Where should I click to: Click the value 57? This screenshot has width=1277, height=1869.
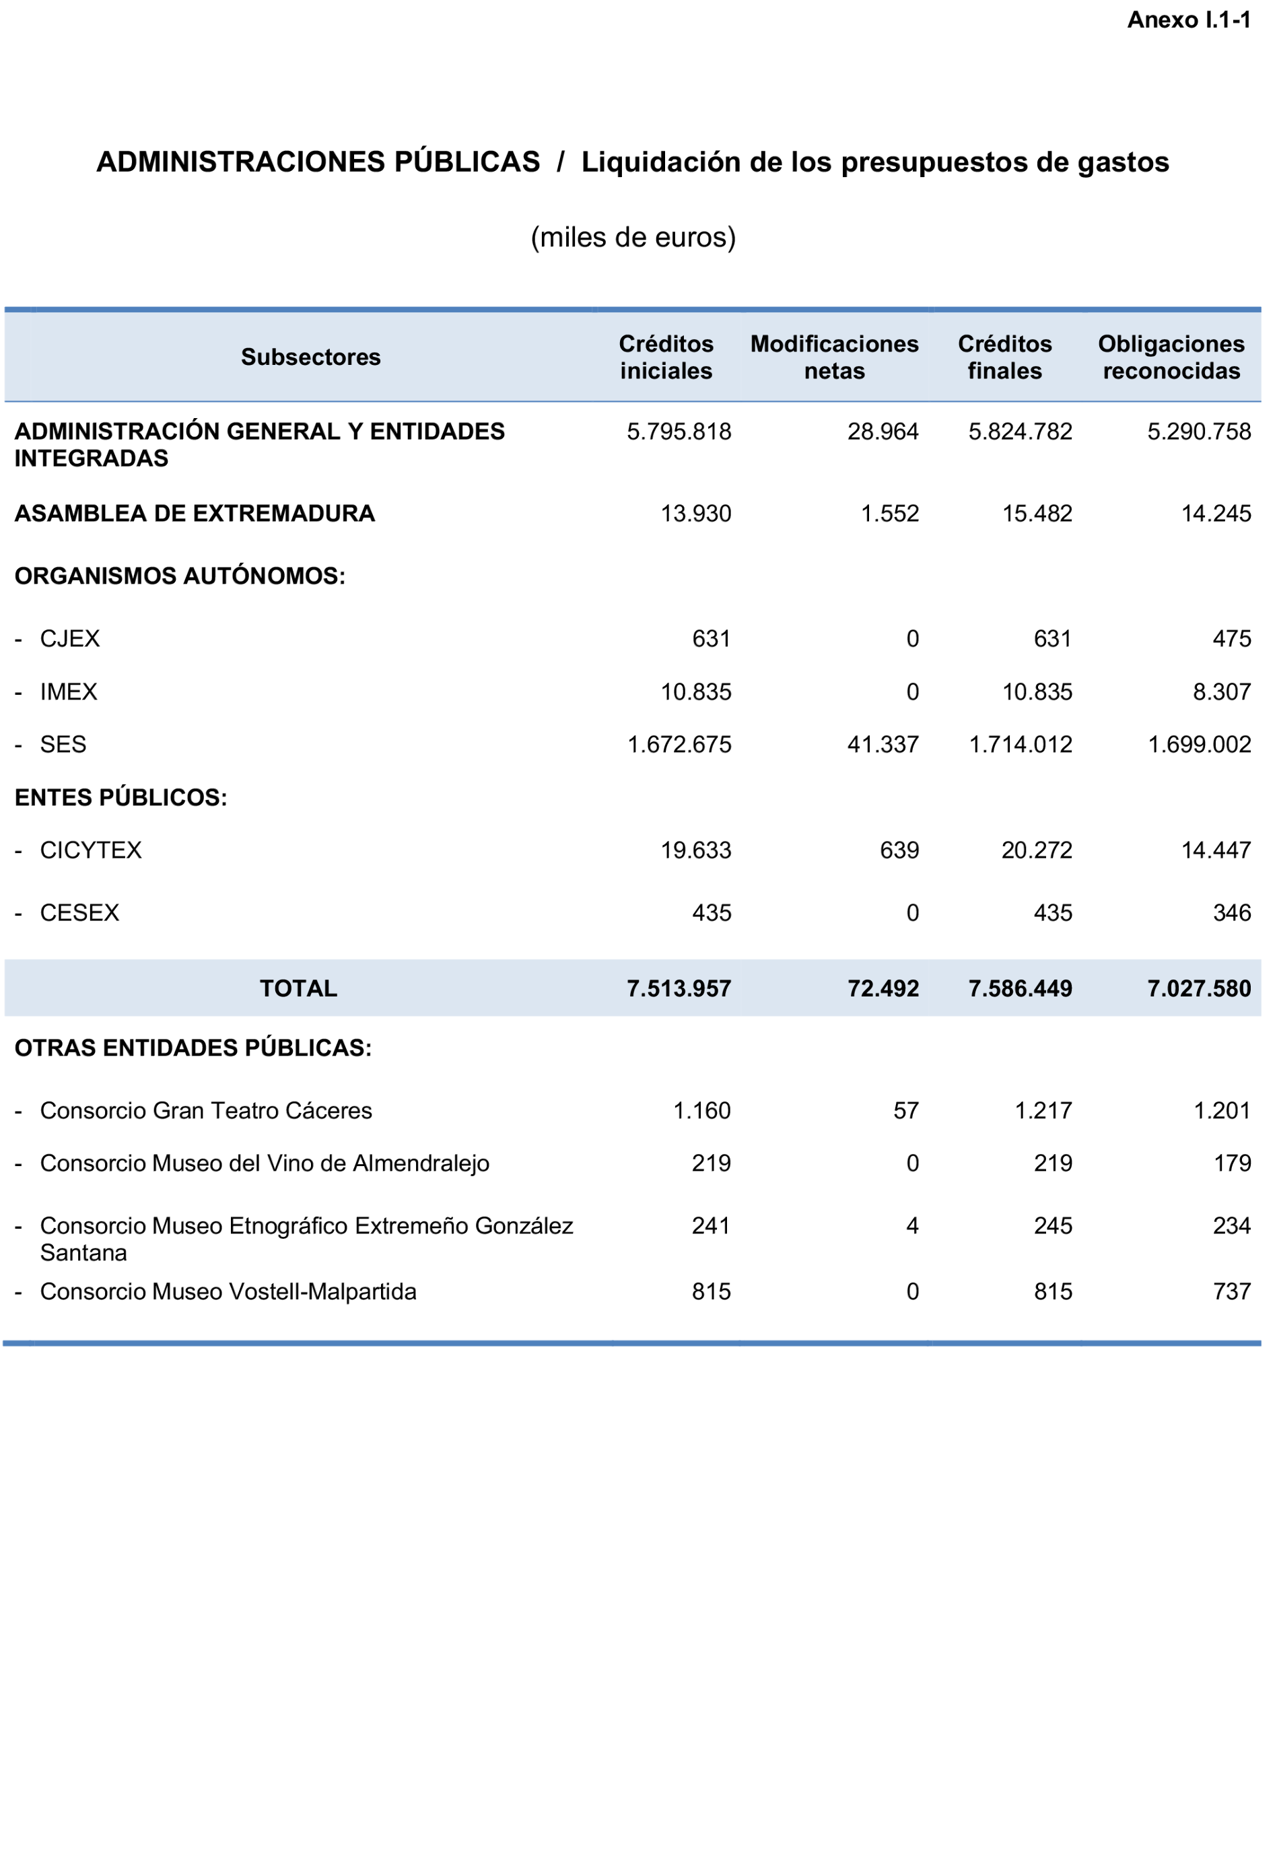click(905, 1112)
